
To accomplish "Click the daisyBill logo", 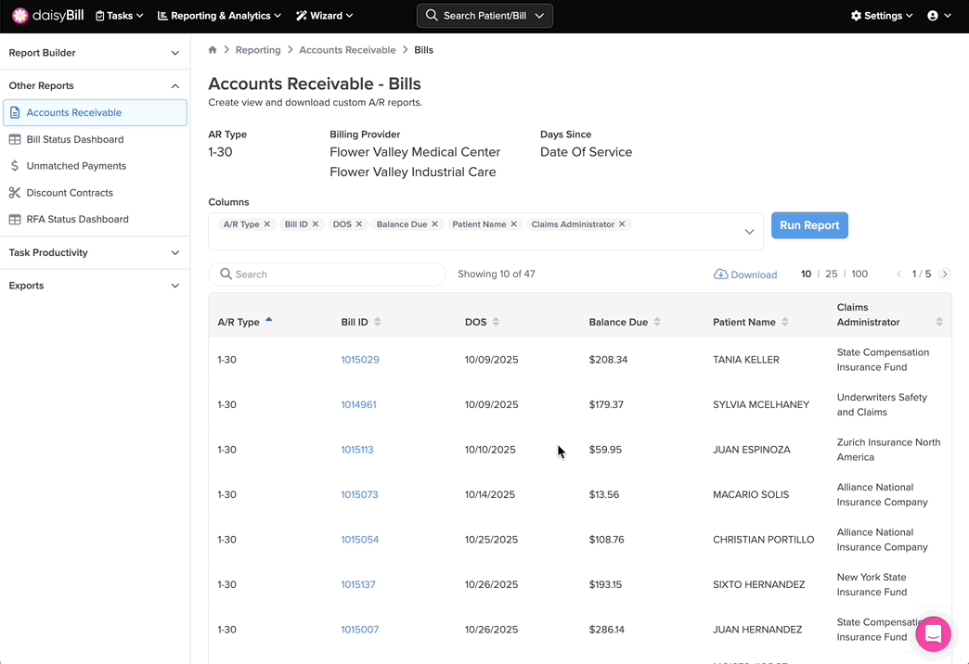I will tap(48, 16).
